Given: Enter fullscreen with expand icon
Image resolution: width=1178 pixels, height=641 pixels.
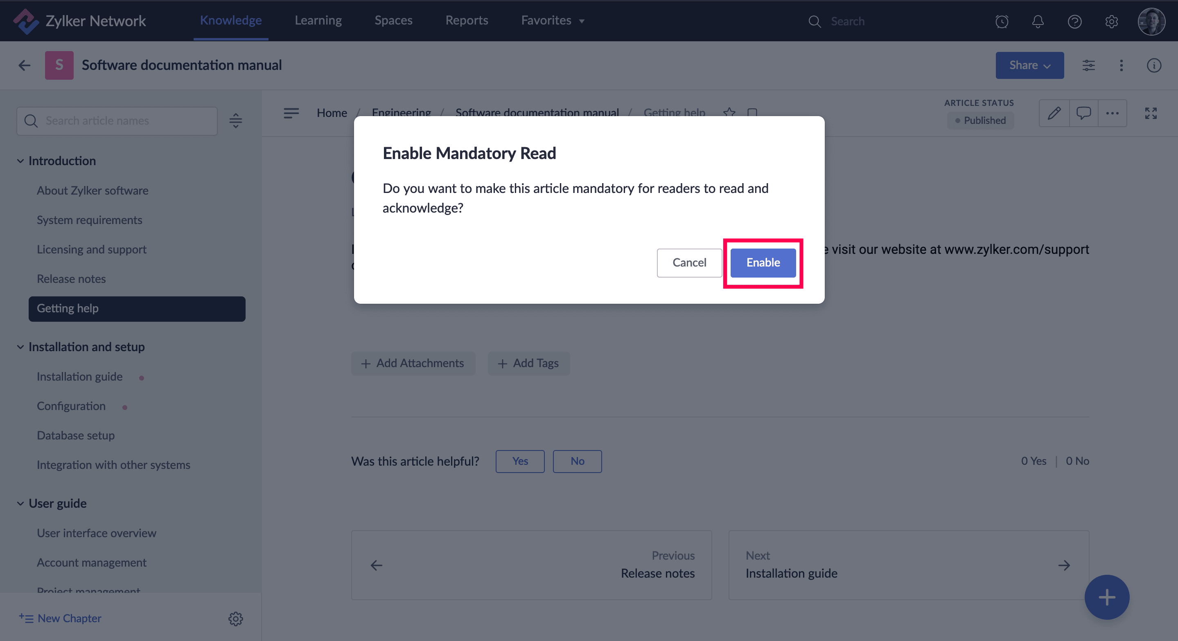Looking at the screenshot, I should (x=1151, y=113).
